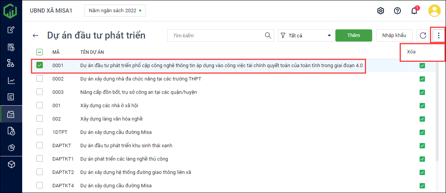
Task: Uncheck the row 0001 checkbox
Action: pos(40,65)
